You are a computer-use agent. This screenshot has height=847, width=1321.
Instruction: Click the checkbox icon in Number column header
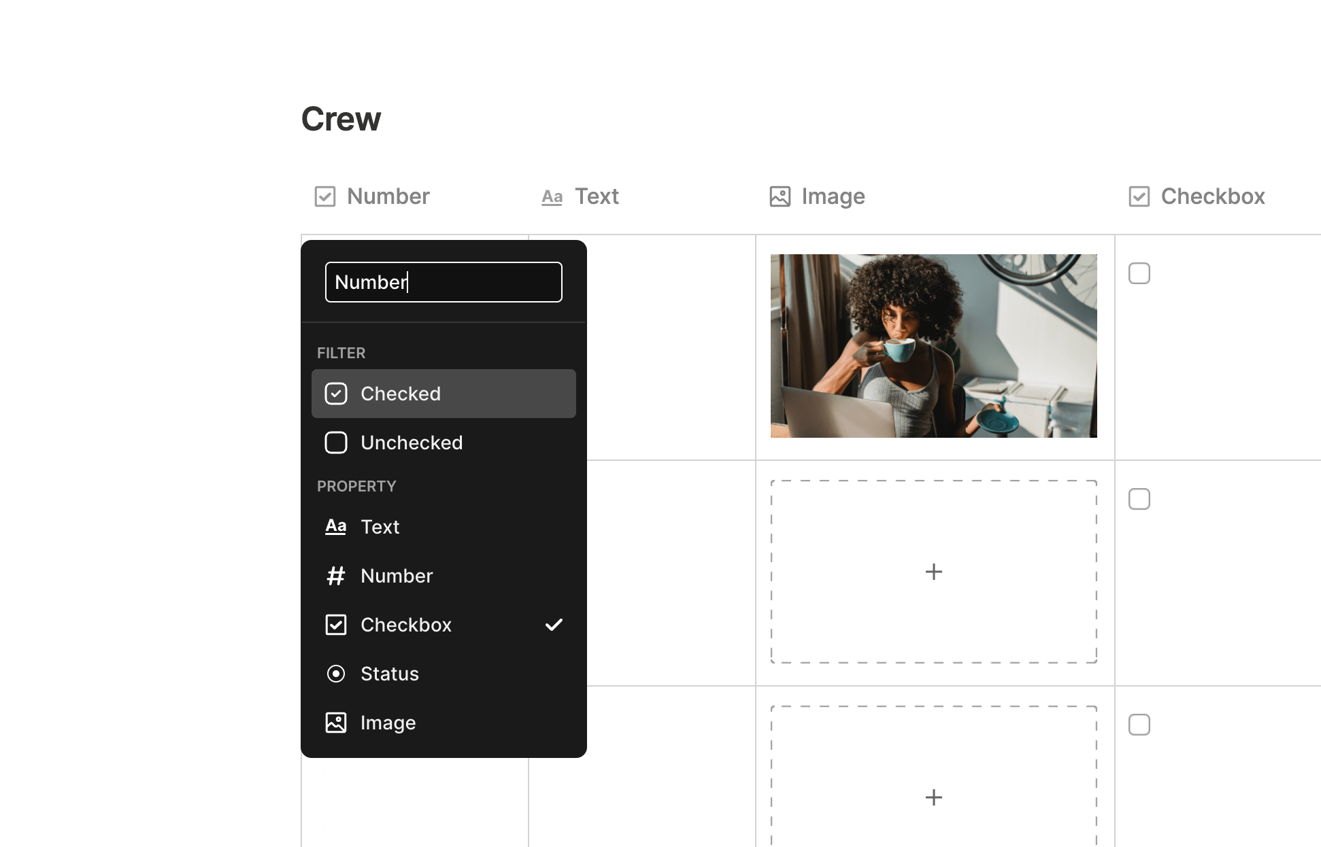click(324, 196)
